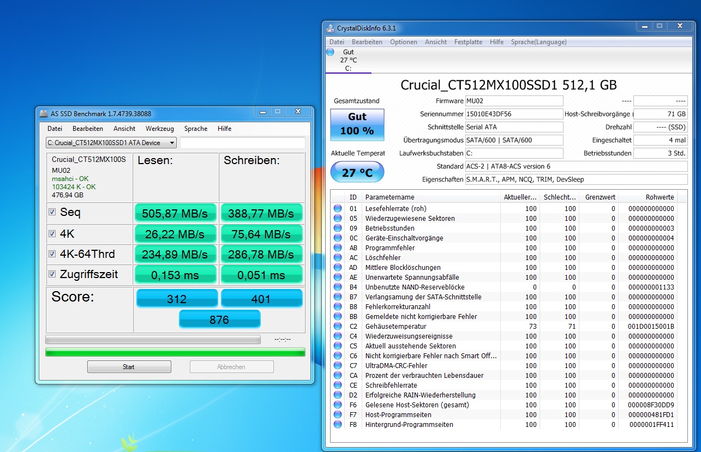The image size is (701, 452).
Task: Click the status orb for Hintergrund-Programmseiten
Action: (338, 424)
